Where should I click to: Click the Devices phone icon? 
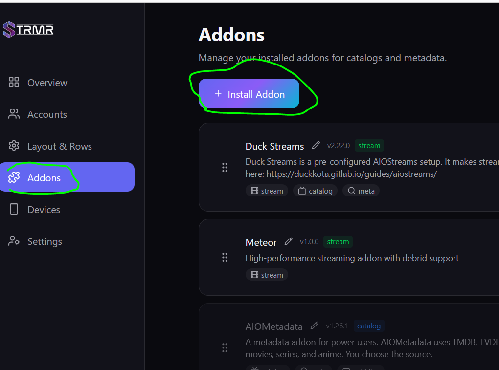coord(14,209)
